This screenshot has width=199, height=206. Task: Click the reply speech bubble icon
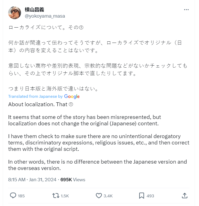[x=13, y=196]
